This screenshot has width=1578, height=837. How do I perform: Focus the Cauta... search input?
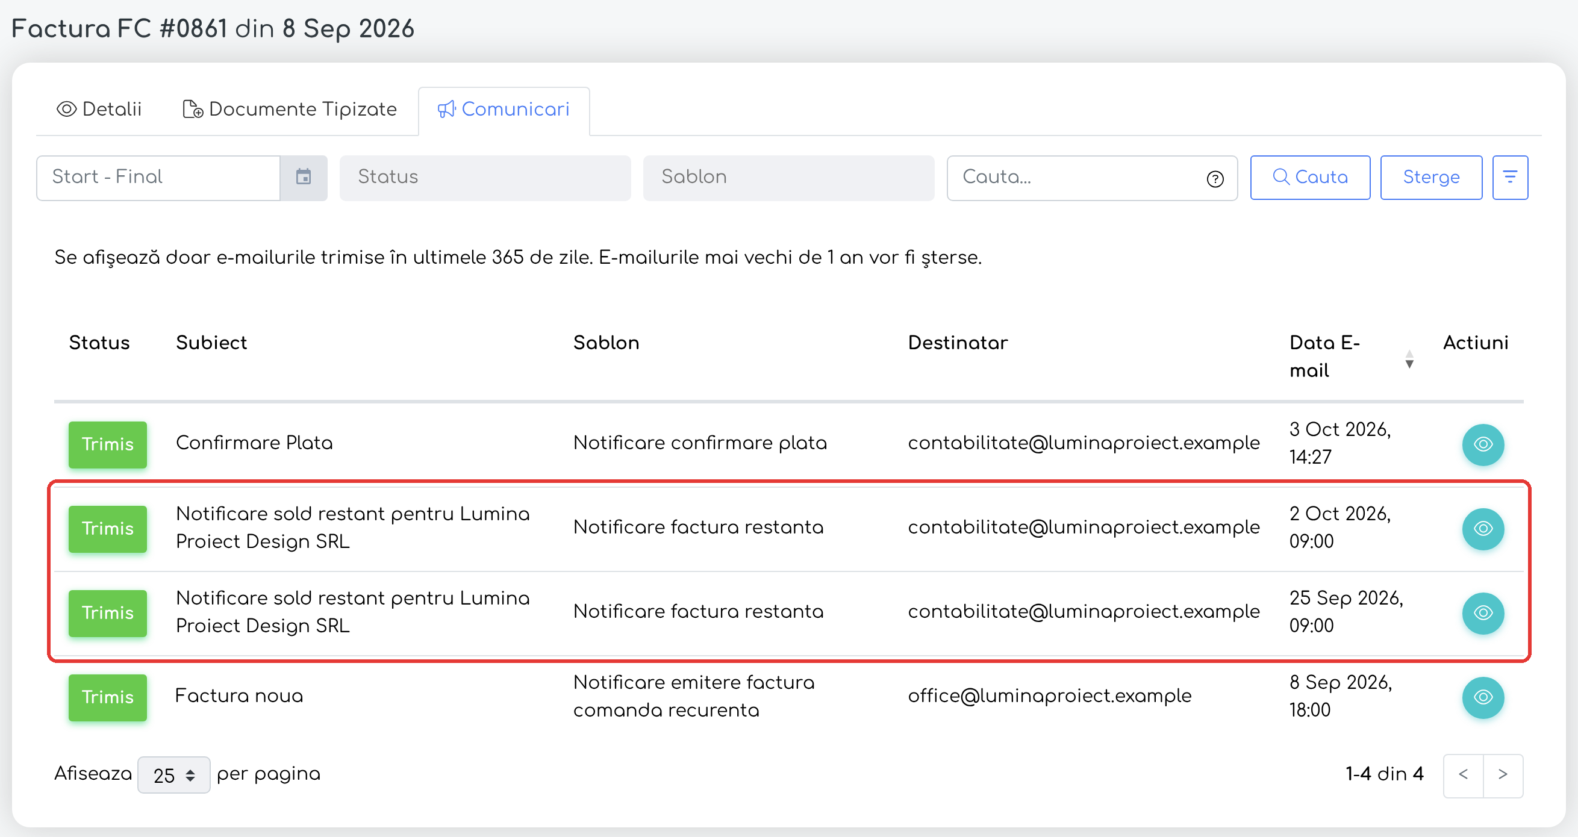point(1092,178)
